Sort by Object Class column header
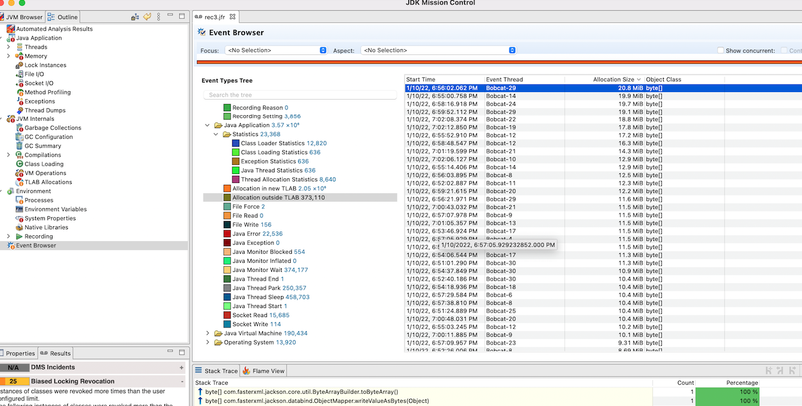 point(684,79)
